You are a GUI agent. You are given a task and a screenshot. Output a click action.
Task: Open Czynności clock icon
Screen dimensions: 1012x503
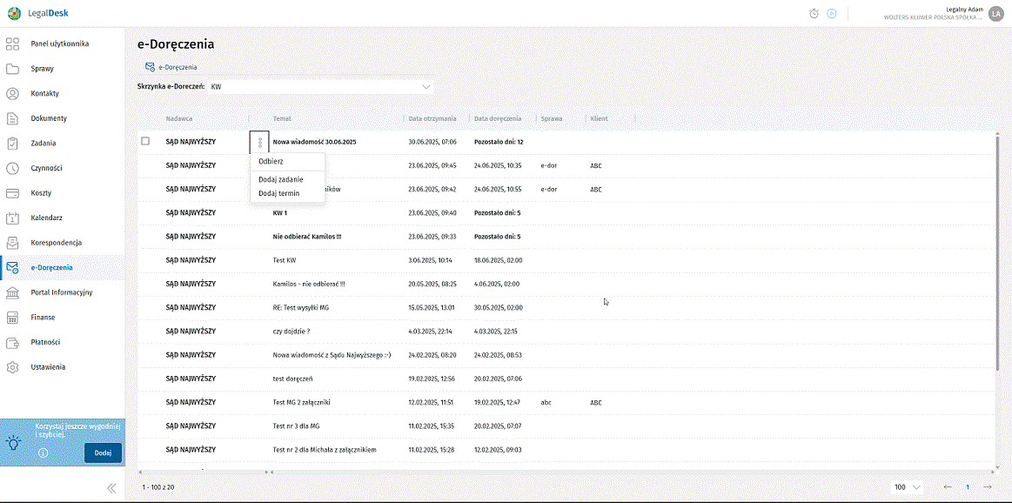click(12, 168)
